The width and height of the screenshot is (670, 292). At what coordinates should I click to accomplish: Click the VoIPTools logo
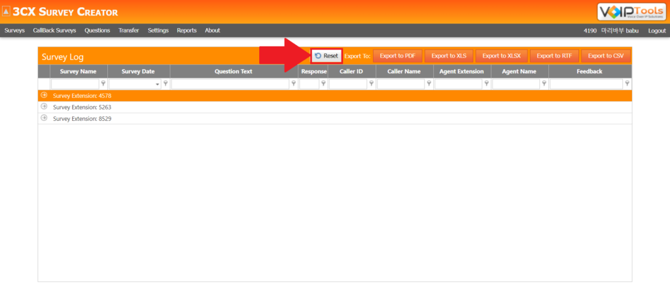633,12
